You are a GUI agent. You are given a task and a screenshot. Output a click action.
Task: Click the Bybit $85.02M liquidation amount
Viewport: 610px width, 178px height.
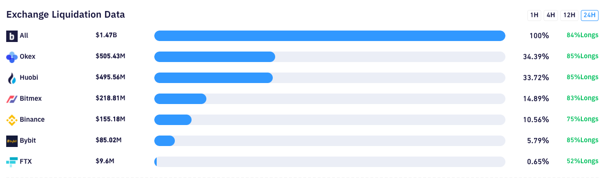click(x=108, y=140)
